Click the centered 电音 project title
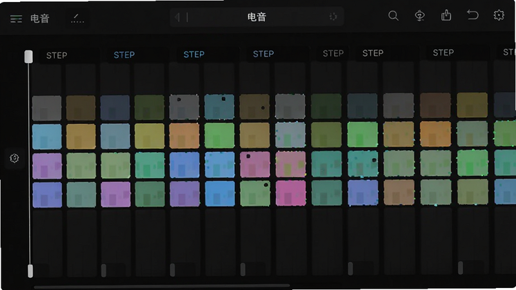The height and width of the screenshot is (290, 516). 257,17
